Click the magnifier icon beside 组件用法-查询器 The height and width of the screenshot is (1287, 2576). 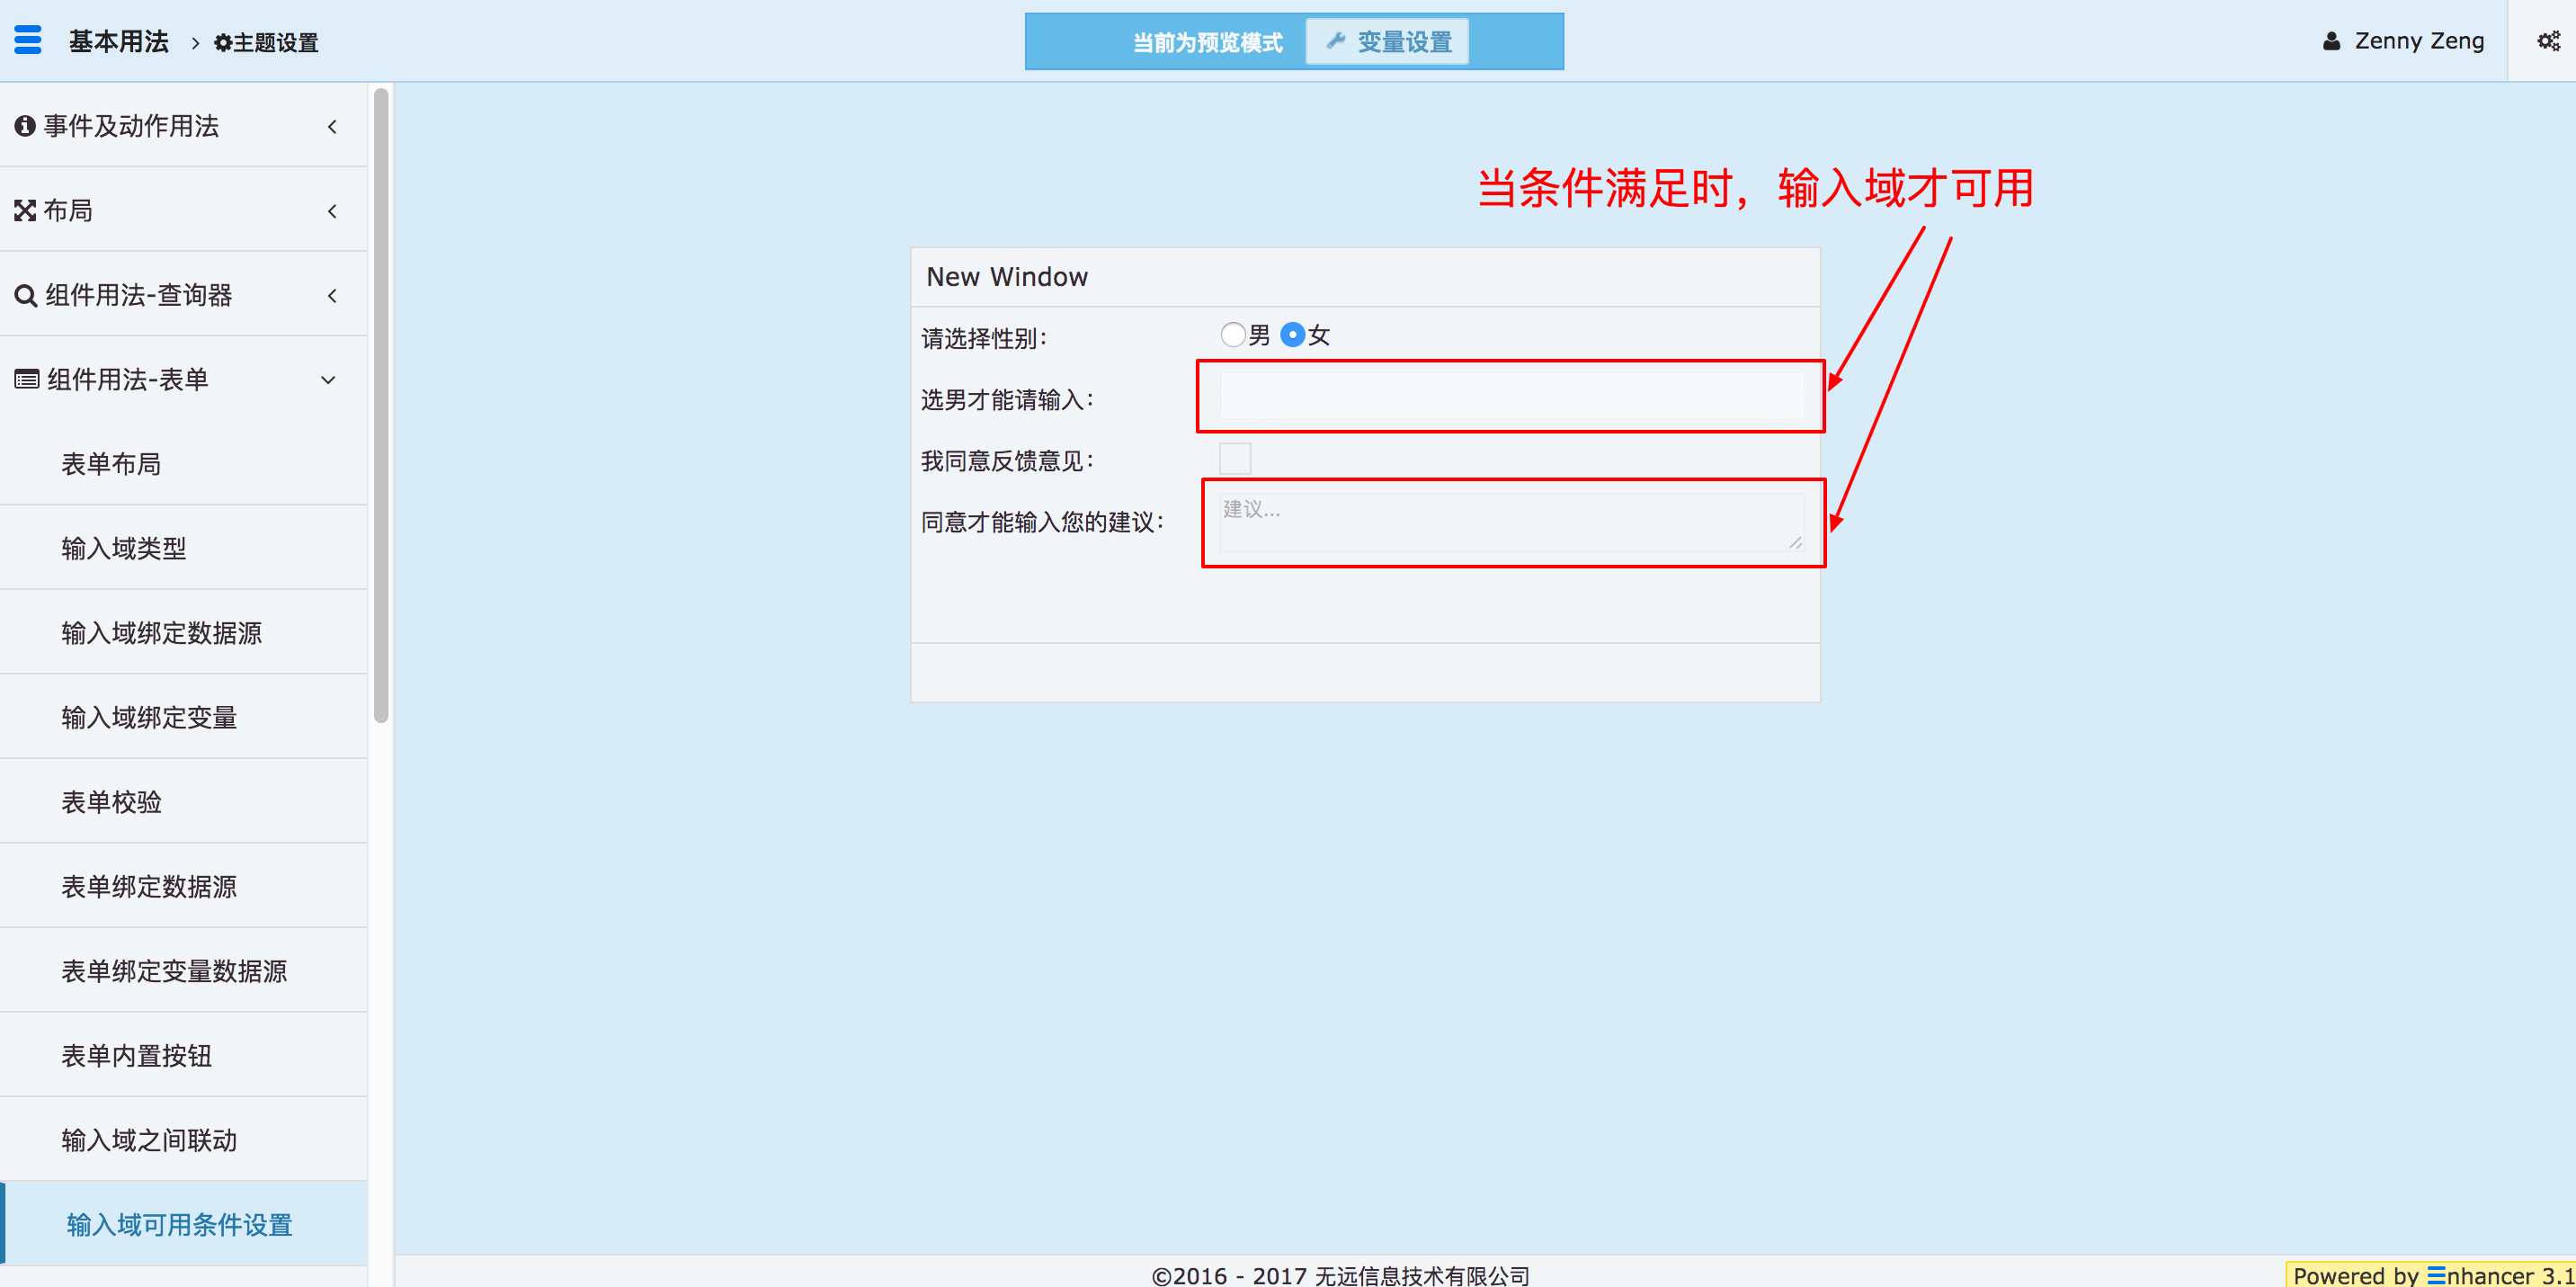[x=25, y=296]
